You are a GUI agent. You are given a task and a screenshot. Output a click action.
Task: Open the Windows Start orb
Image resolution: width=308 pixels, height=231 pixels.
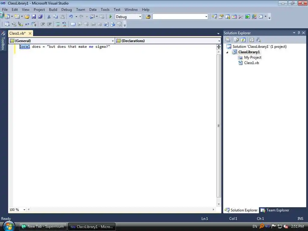click(x=9, y=226)
